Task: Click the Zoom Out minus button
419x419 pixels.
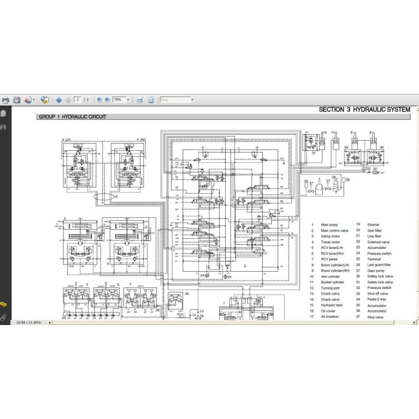Action: tap(99, 100)
